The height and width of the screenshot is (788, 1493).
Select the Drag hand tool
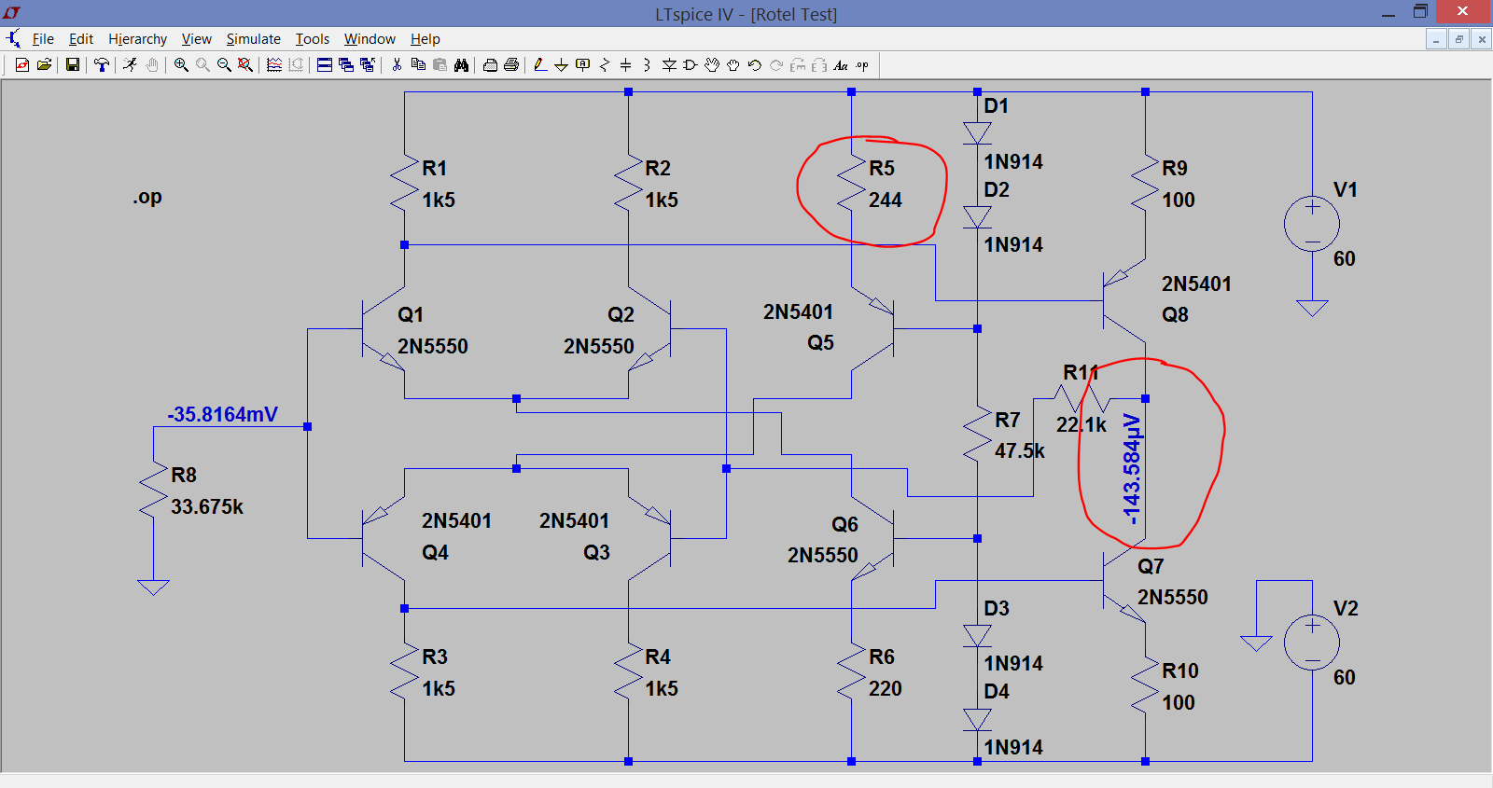[x=733, y=65]
